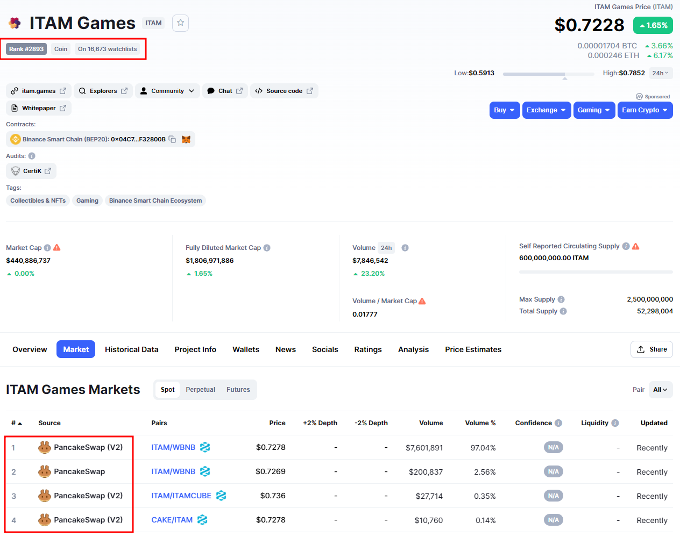680x537 pixels.
Task: Click the Collectibles & NFTs tag
Action: (38, 201)
